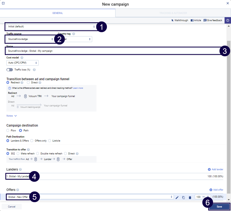
Task: Select the General tab
Action: (x=58, y=13)
